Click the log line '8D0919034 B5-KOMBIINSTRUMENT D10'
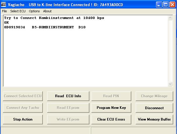This screenshot has height=134, width=177. click(45, 27)
